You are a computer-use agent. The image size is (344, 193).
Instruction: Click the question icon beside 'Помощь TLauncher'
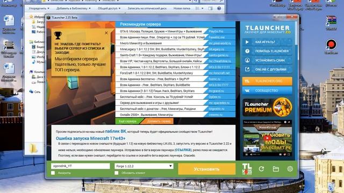(247, 51)
